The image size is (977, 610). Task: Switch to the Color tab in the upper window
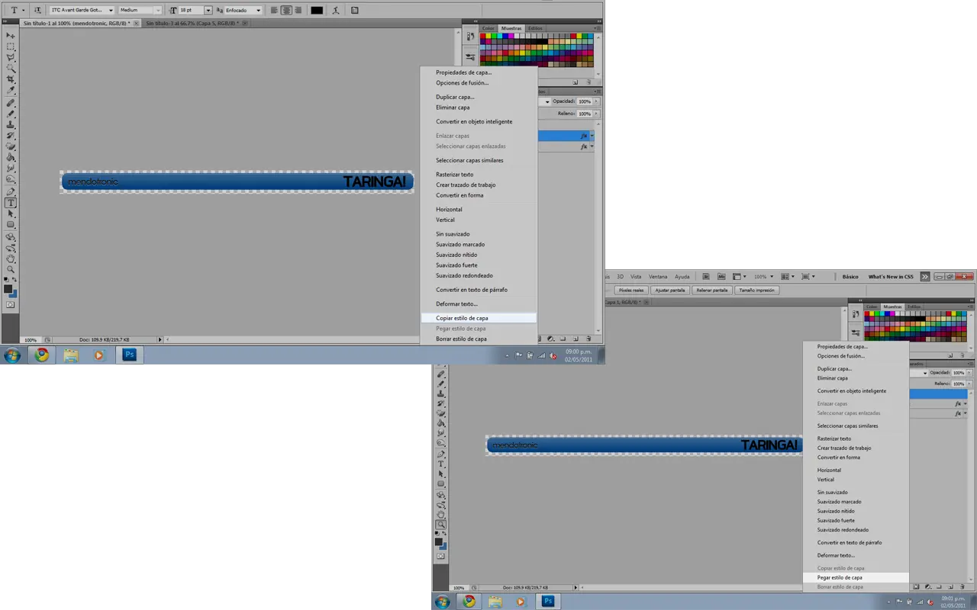[x=488, y=28]
